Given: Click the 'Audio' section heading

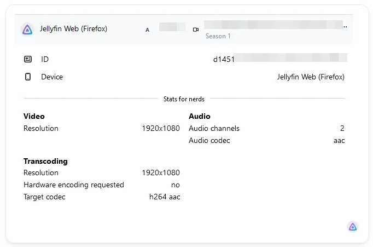Looking at the screenshot, I should pos(199,116).
